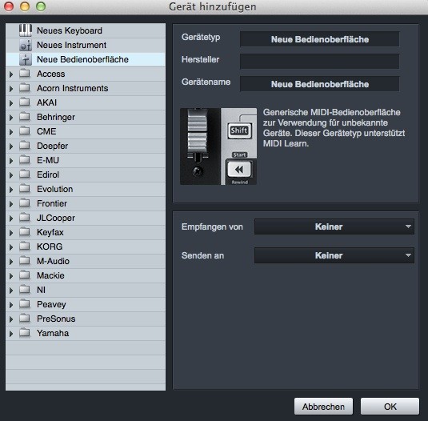
Task: Click the Abbrechen button
Action: pos(323,407)
